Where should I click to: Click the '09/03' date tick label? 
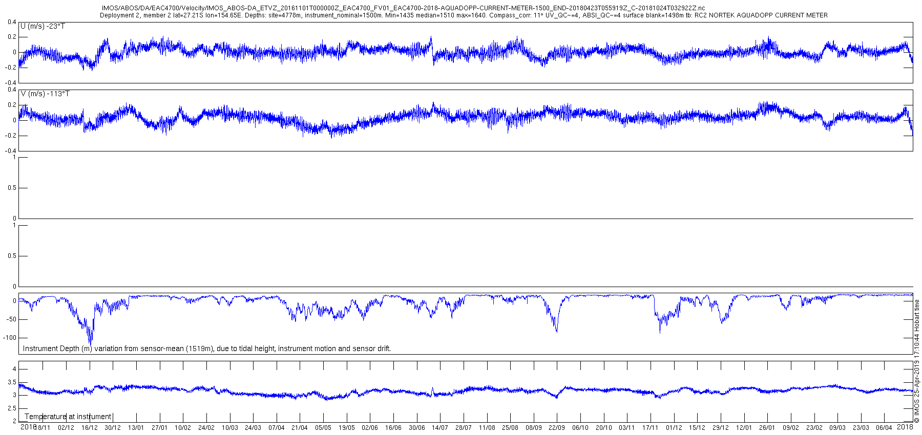(x=837, y=427)
